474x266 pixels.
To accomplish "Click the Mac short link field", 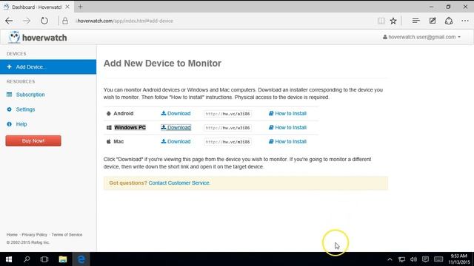I will (x=227, y=142).
